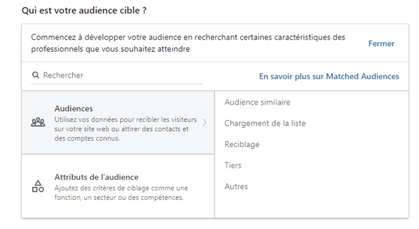The image size is (419, 229).
Task: Click the Audiences description text
Action: pos(125,129)
